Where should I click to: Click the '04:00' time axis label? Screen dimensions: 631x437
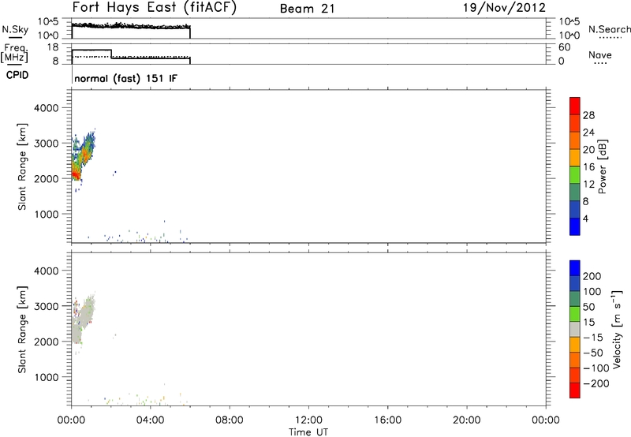click(151, 420)
